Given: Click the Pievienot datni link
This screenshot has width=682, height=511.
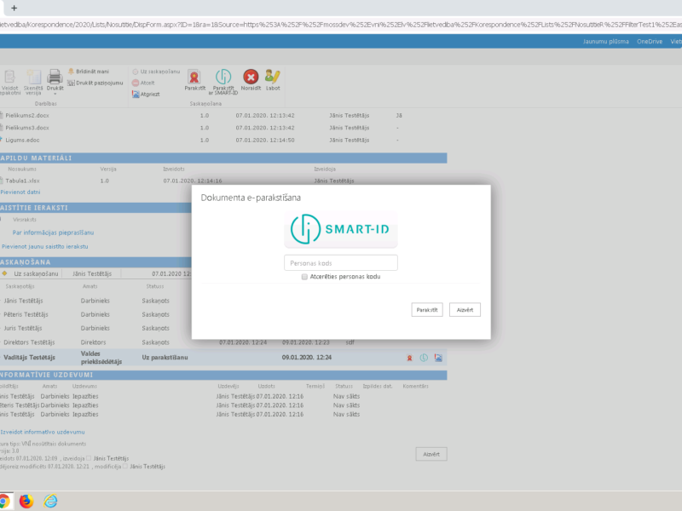Looking at the screenshot, I should (20, 192).
